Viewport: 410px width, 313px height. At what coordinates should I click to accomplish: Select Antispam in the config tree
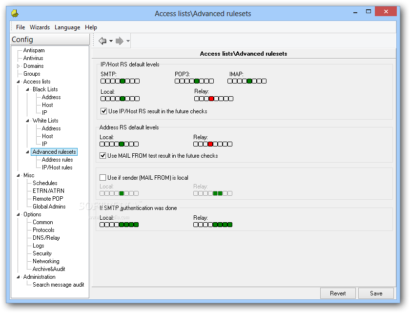[34, 50]
